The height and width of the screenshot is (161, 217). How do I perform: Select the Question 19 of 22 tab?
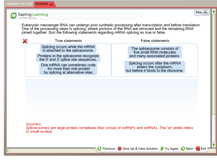(x=19, y=4)
